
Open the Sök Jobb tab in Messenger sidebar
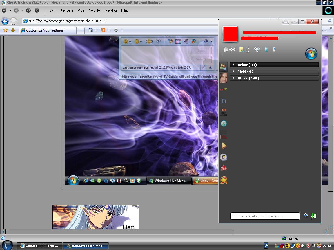pyautogui.click(x=224, y=112)
